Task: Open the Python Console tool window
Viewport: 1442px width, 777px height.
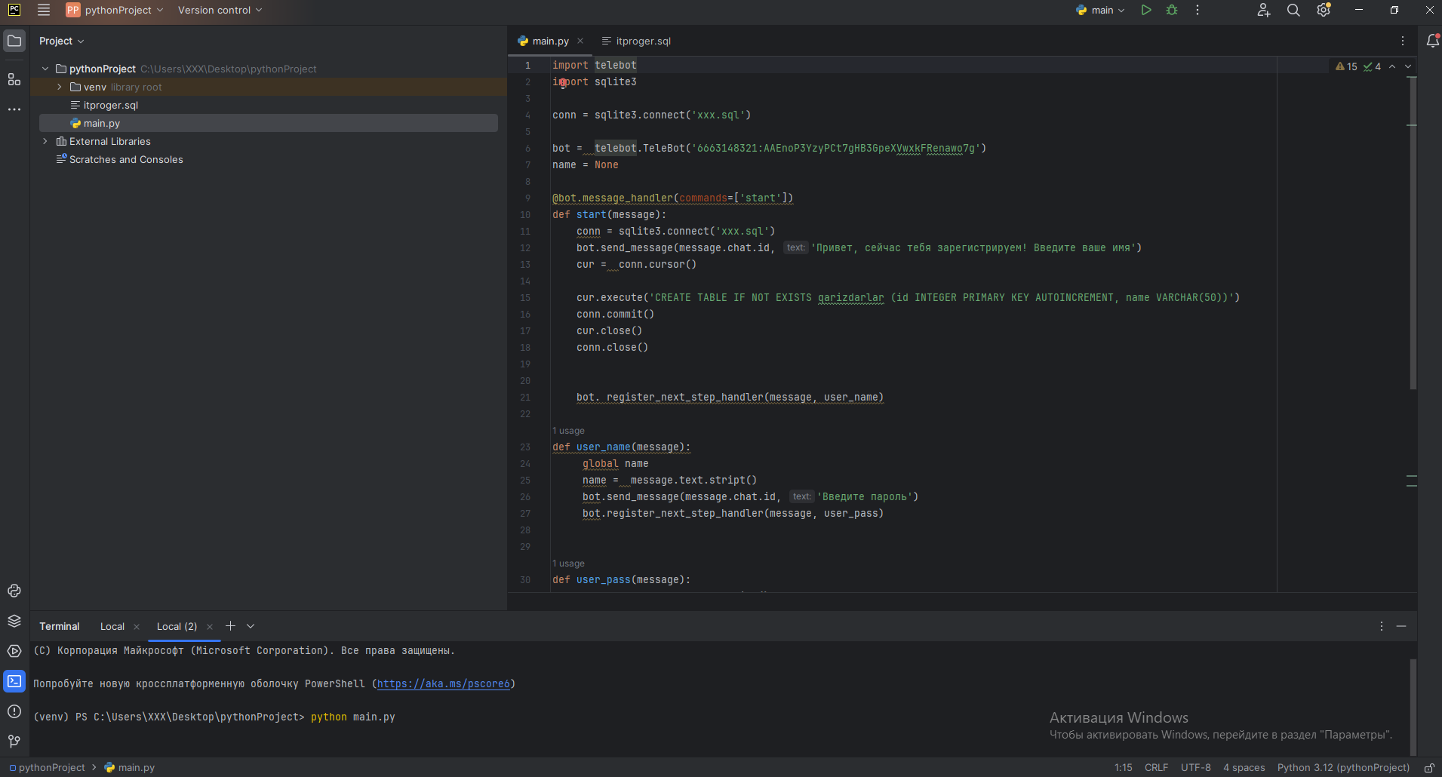Action: [x=14, y=591]
